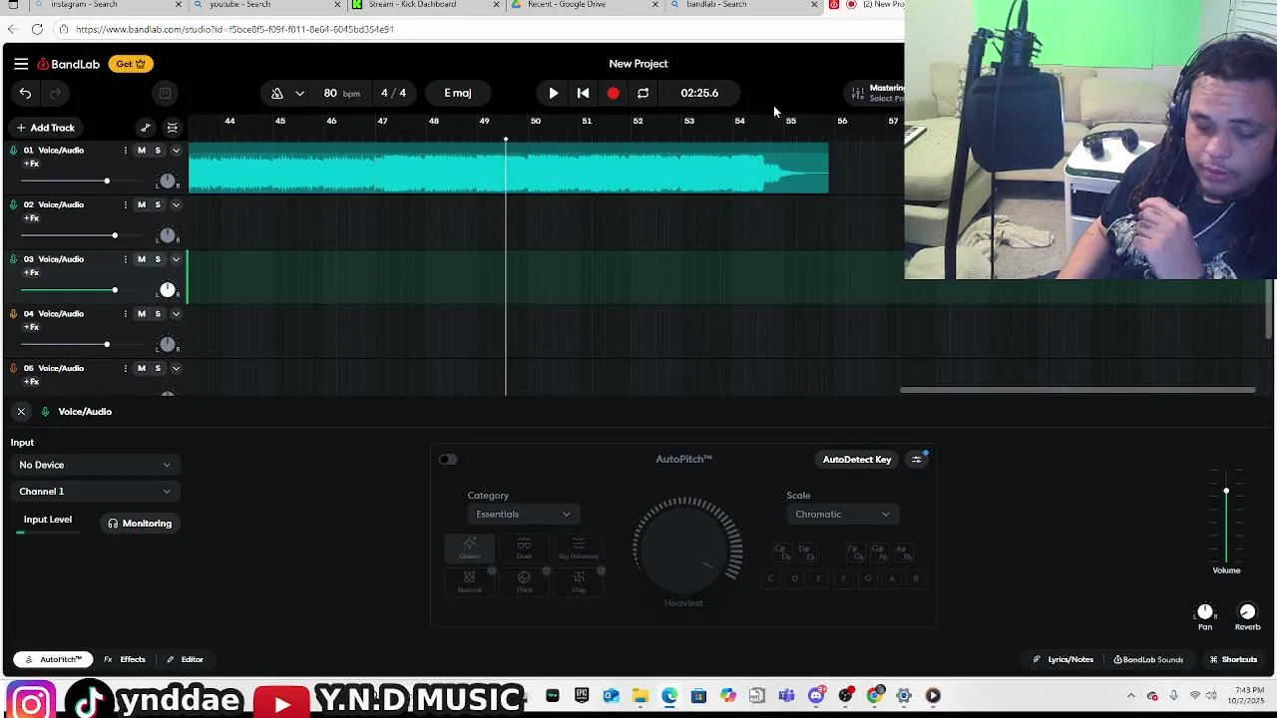Open the automation curve tool

(146, 128)
